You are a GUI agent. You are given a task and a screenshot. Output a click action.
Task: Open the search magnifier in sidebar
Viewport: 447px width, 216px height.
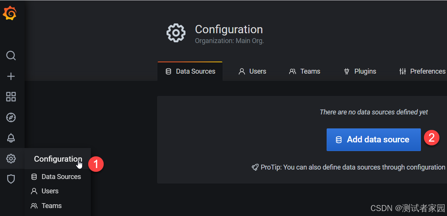[11, 56]
